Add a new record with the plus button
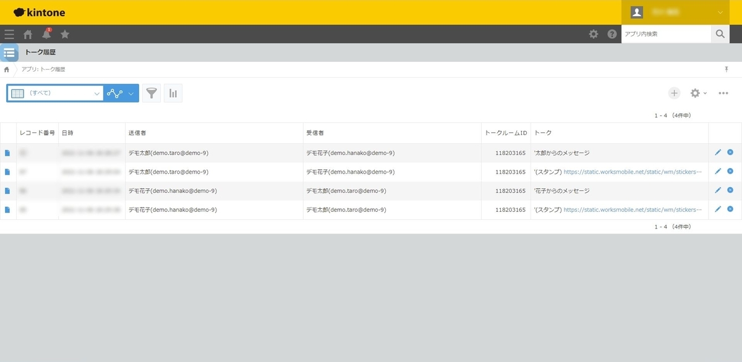Viewport: 742px width, 362px height. tap(674, 93)
